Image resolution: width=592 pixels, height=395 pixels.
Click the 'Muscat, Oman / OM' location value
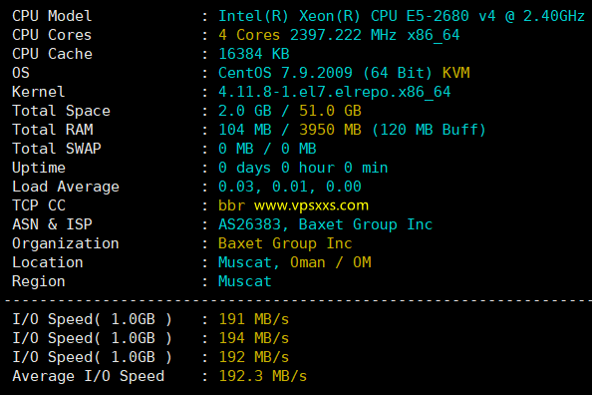[x=294, y=262]
